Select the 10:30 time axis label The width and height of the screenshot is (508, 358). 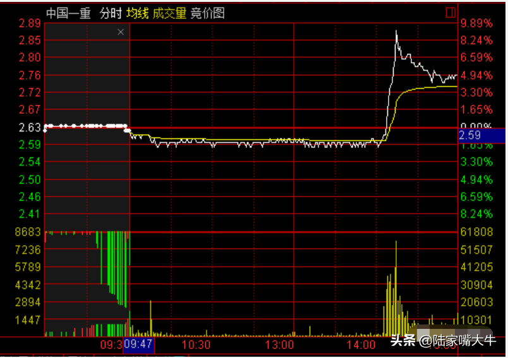pyautogui.click(x=196, y=345)
